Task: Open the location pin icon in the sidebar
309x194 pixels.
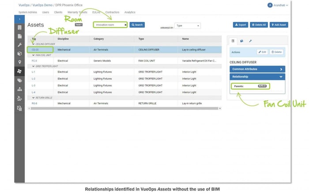Action: pyautogui.click(x=19, y=62)
